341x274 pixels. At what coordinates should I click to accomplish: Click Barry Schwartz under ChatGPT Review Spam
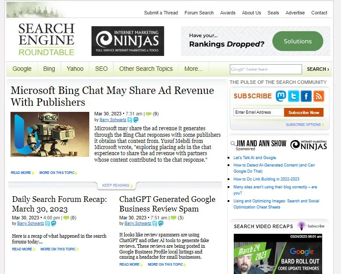137,223
